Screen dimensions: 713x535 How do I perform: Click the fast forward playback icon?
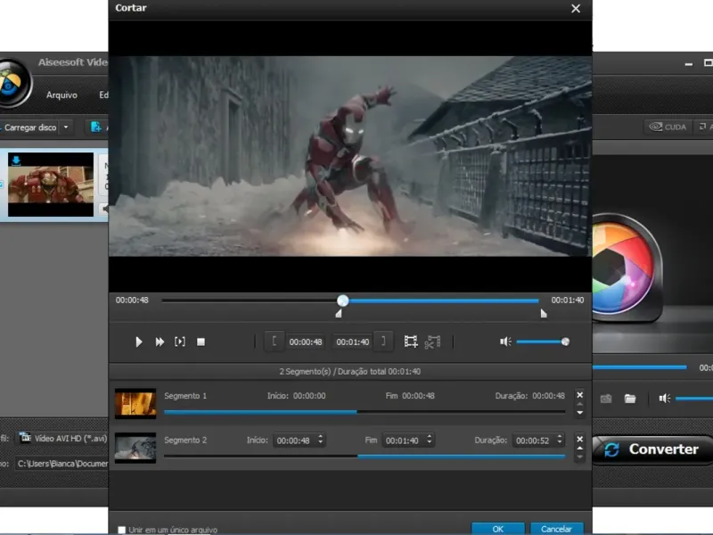(x=160, y=342)
